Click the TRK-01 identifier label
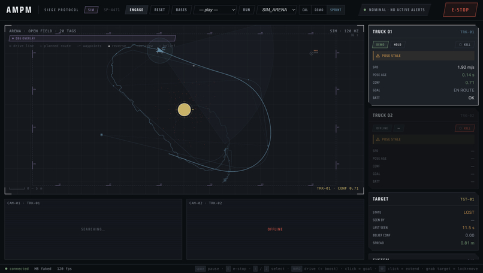This screenshot has width=483, height=273. coord(467,32)
